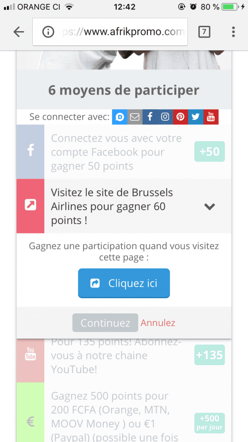Sign in with the Instagram icon
This screenshot has width=248, height=442.
pyautogui.click(x=165, y=117)
